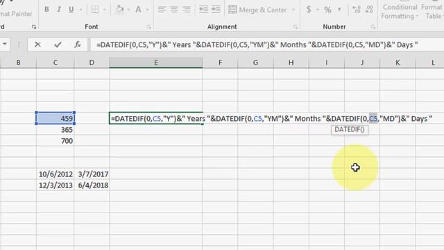Image resolution: width=444 pixels, height=250 pixels.
Task: Open Font settings dialog launcher
Action: point(148,27)
